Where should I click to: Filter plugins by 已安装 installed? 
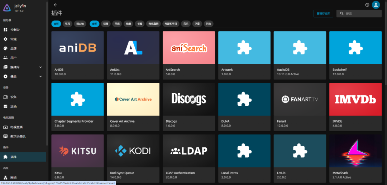tap(80, 24)
